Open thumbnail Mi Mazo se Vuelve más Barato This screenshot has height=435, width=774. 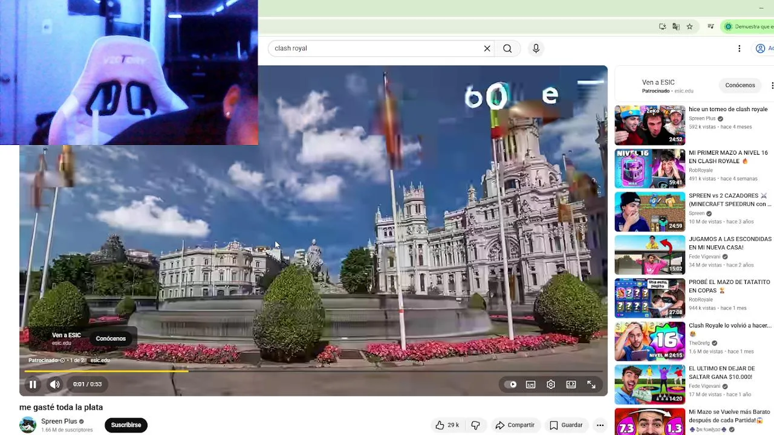(650, 422)
